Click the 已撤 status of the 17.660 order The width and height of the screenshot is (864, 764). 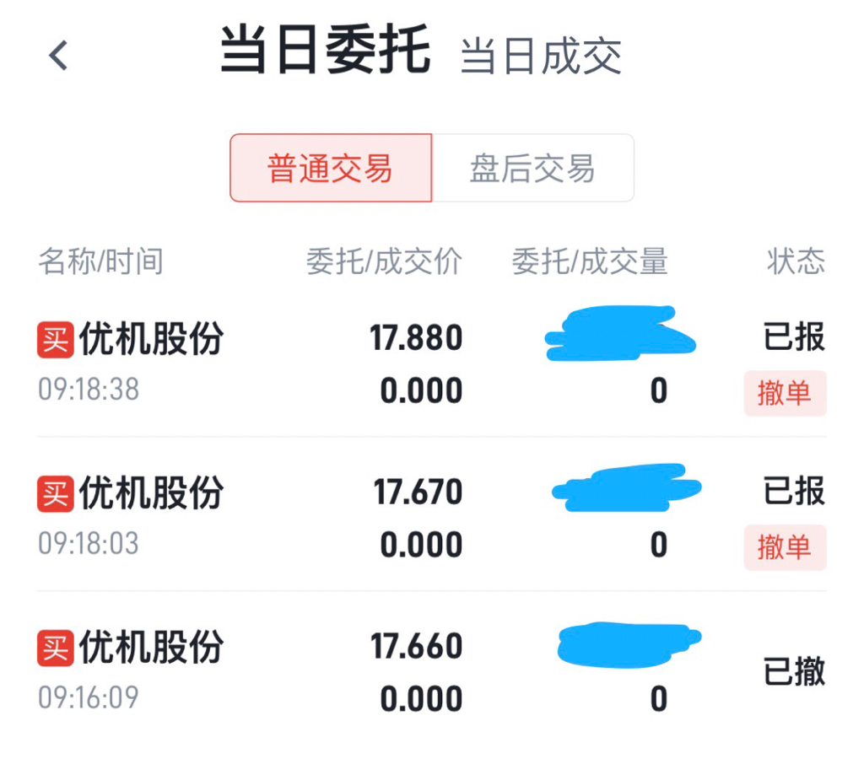pyautogui.click(x=794, y=672)
